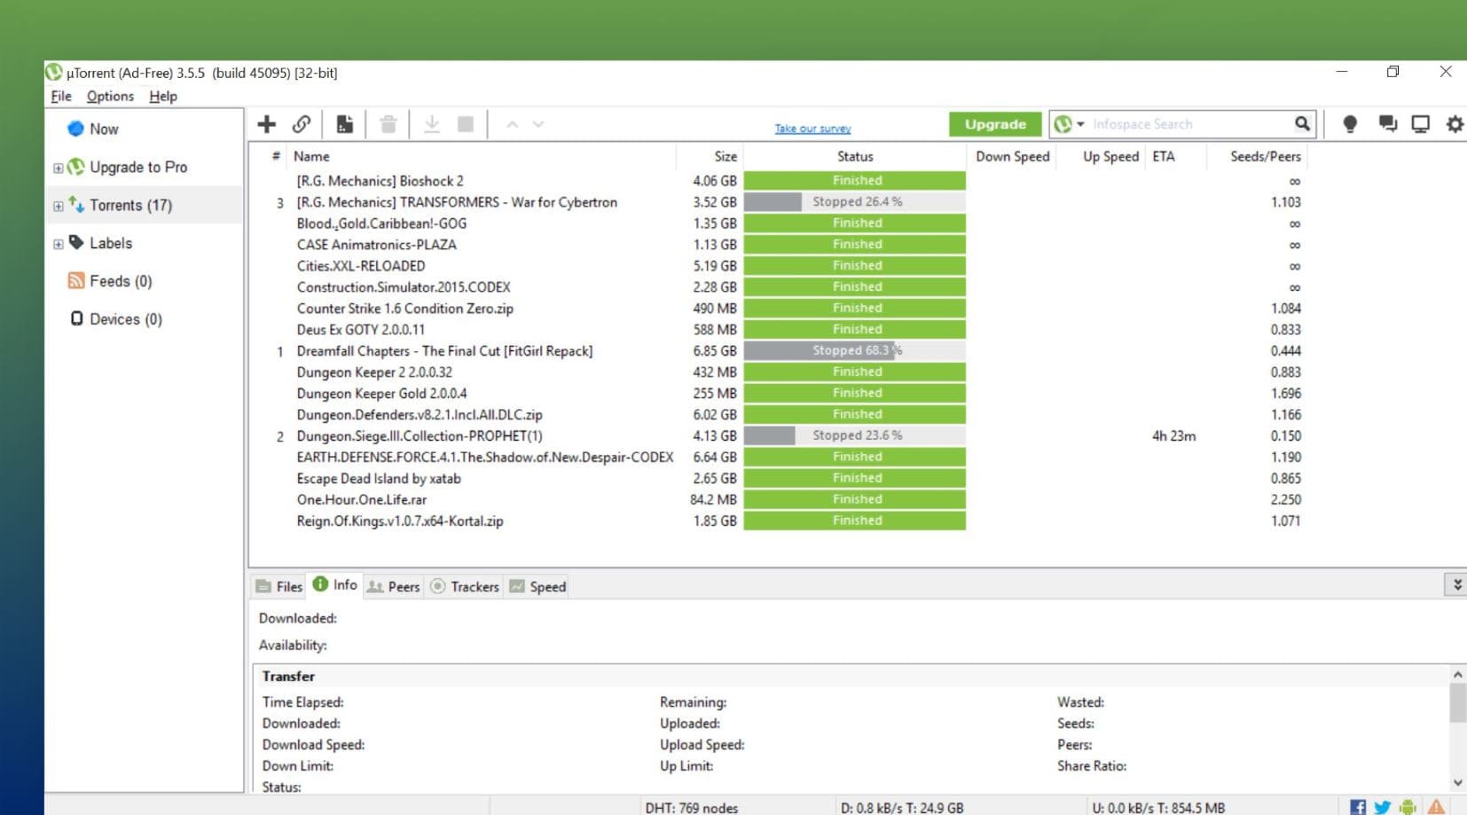Open the Options menu

tap(109, 96)
